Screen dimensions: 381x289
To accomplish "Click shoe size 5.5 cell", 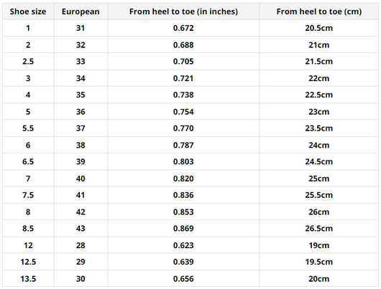I will pyautogui.click(x=28, y=128).
